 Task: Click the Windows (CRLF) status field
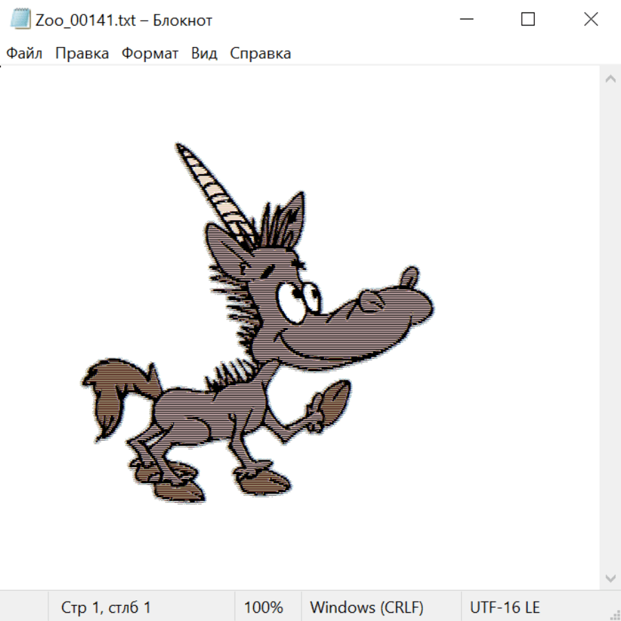click(x=366, y=607)
